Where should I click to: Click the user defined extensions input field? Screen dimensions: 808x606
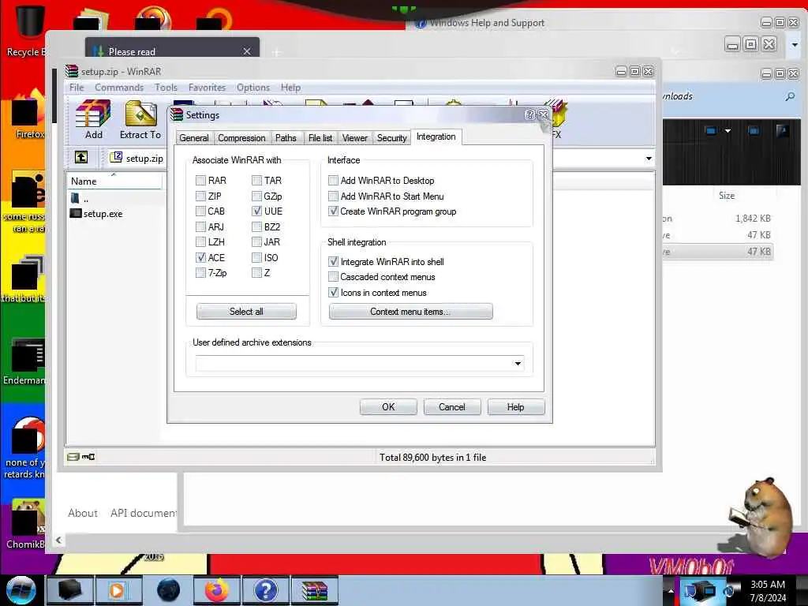360,363
